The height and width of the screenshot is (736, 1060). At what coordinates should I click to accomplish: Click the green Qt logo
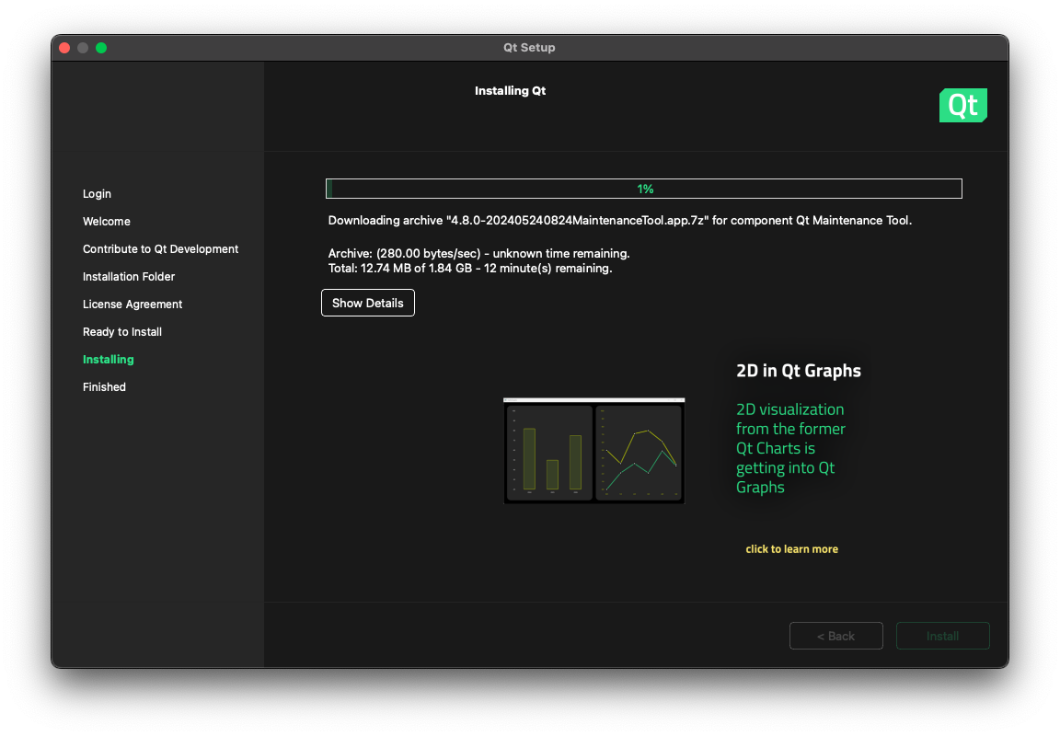click(962, 106)
